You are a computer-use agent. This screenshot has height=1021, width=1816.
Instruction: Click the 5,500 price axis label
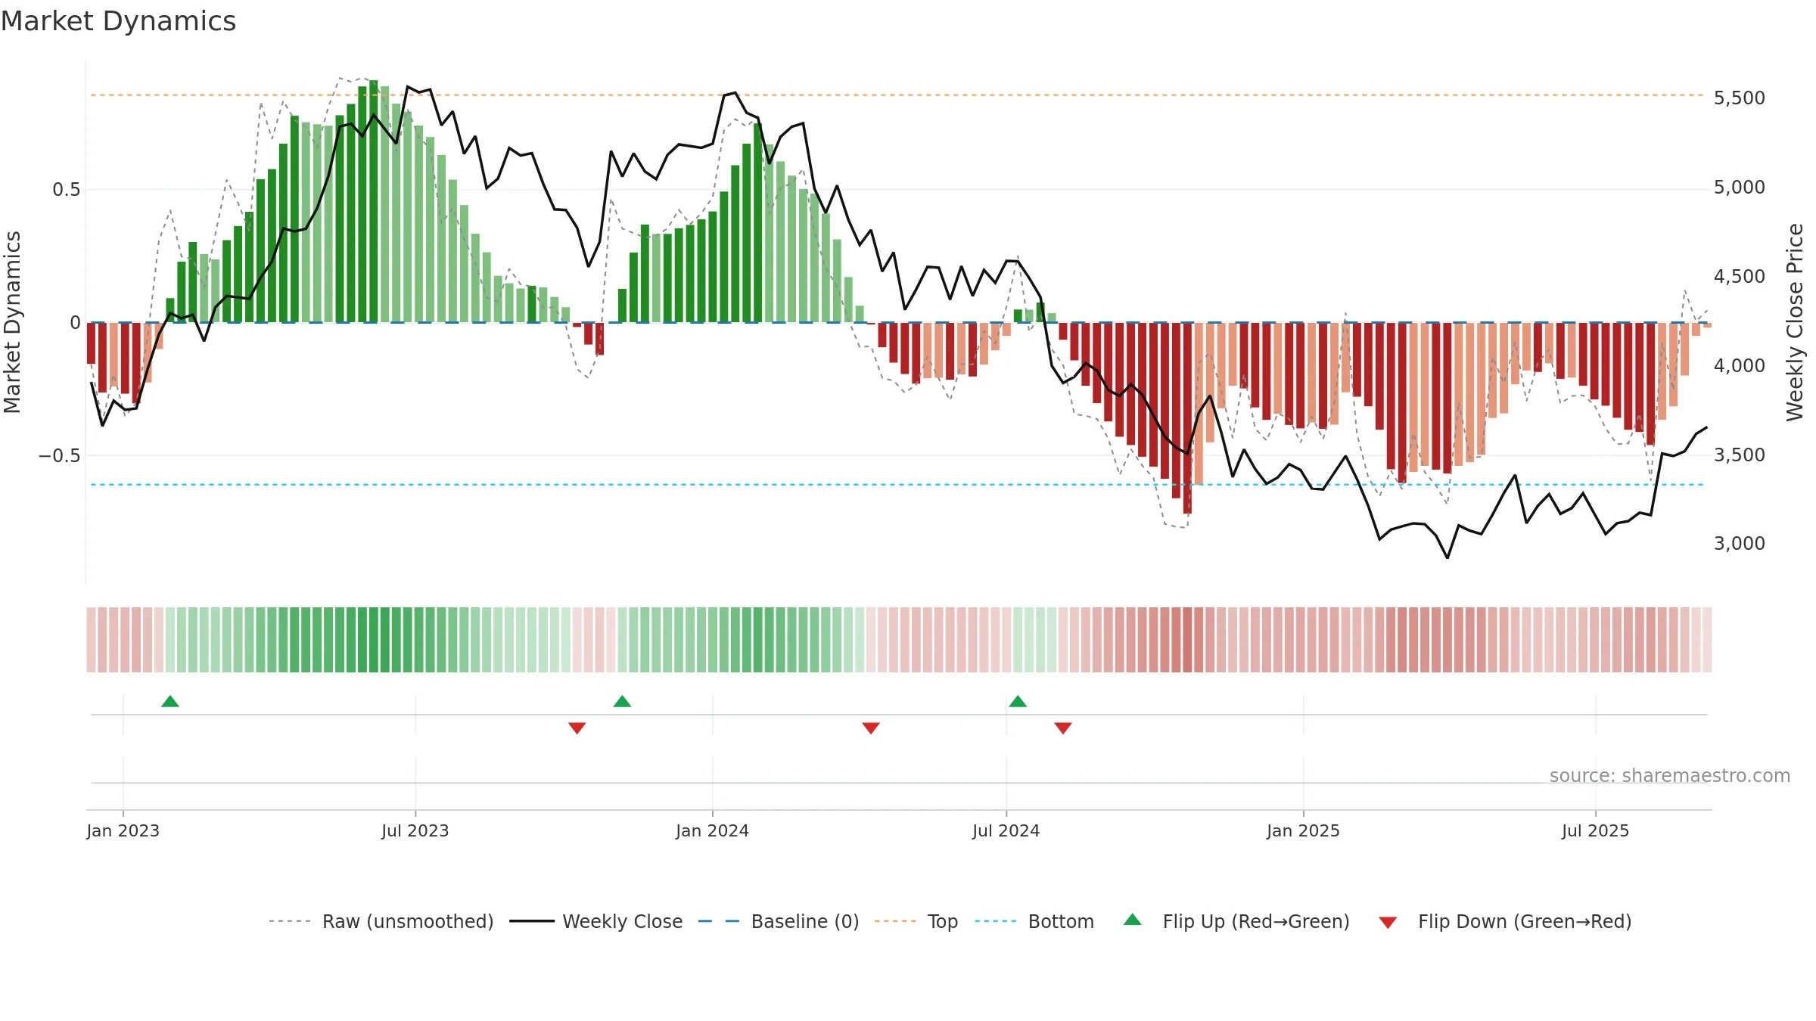point(1740,98)
